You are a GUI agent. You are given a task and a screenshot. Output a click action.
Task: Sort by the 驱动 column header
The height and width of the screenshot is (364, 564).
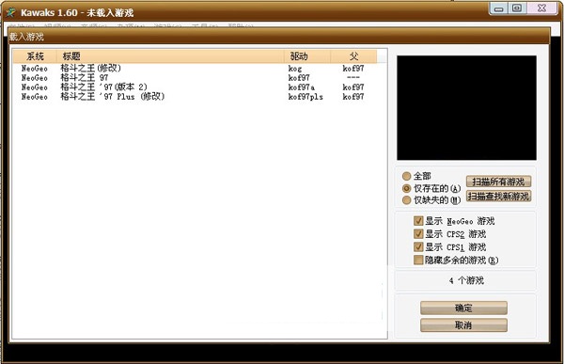(x=307, y=56)
